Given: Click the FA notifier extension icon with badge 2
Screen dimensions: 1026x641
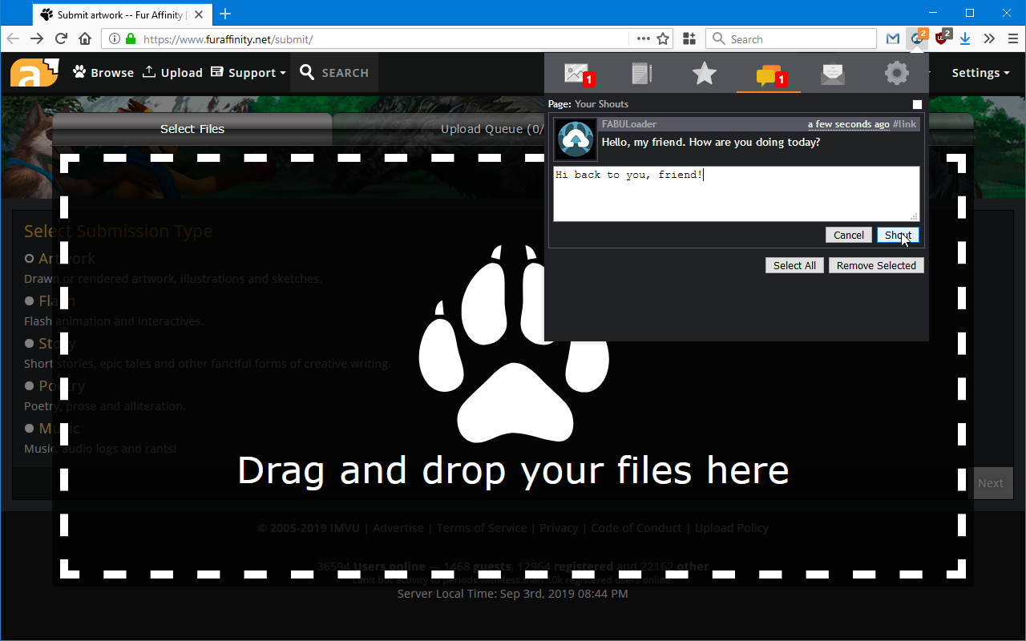Looking at the screenshot, I should point(917,38).
